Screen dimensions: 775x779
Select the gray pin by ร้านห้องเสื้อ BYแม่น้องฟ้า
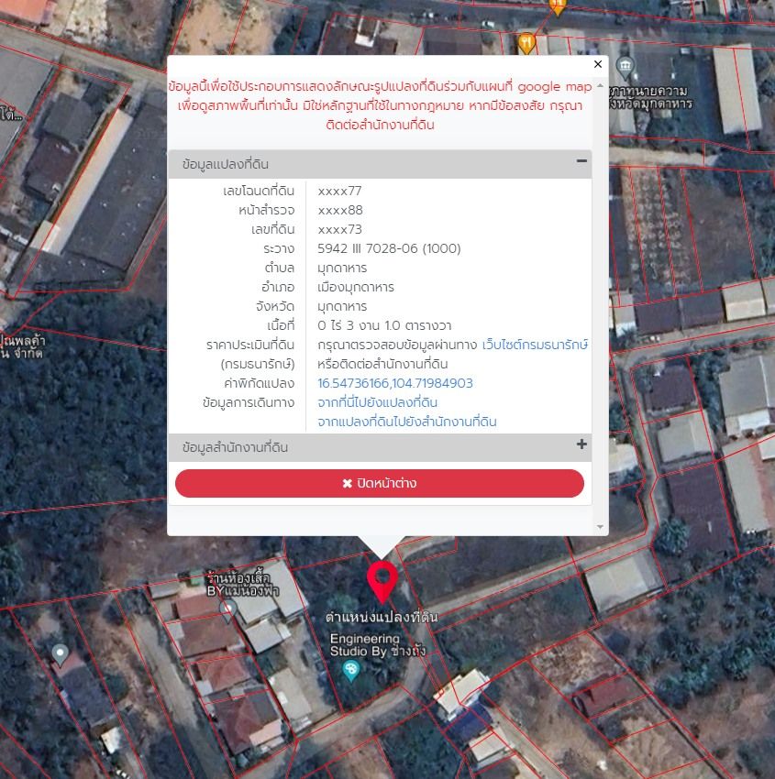click(x=228, y=610)
